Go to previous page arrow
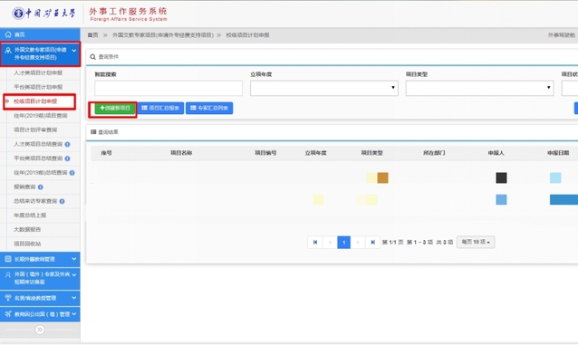The image size is (578, 345). point(330,242)
